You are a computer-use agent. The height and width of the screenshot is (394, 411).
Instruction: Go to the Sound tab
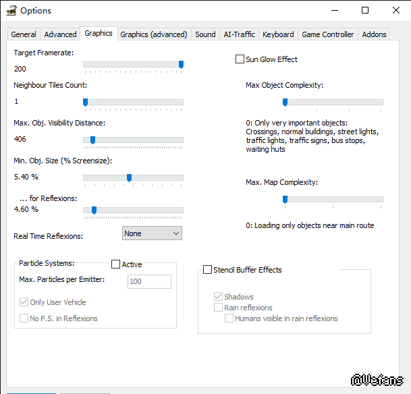[205, 34]
